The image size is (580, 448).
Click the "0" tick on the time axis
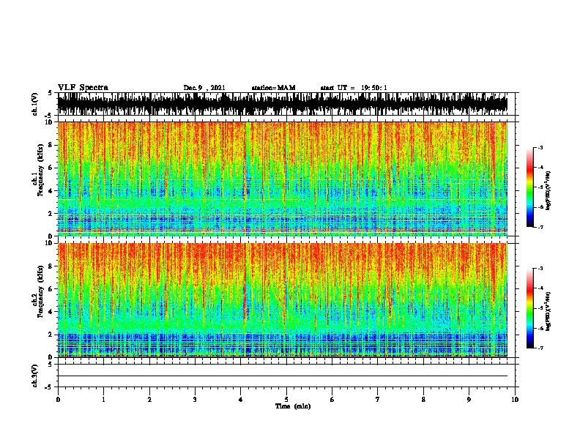[58, 399]
